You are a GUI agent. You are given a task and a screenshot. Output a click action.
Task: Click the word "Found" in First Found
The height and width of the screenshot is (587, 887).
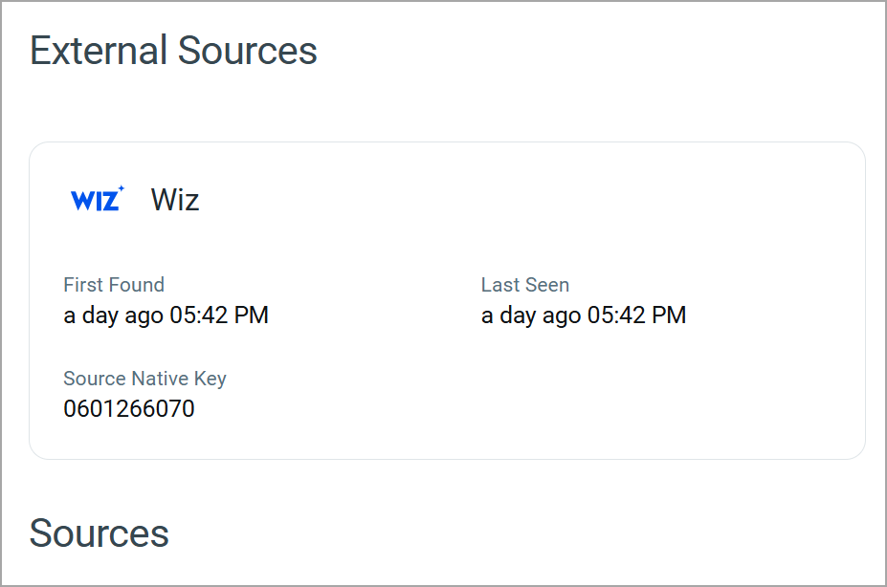pyautogui.click(x=138, y=285)
